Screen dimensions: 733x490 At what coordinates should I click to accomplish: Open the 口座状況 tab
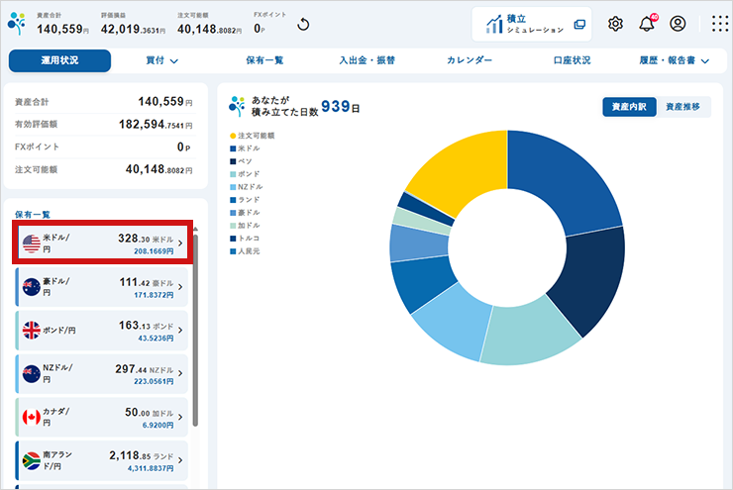tap(572, 60)
